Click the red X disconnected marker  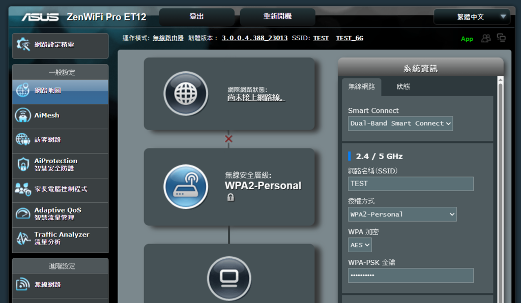click(x=228, y=139)
